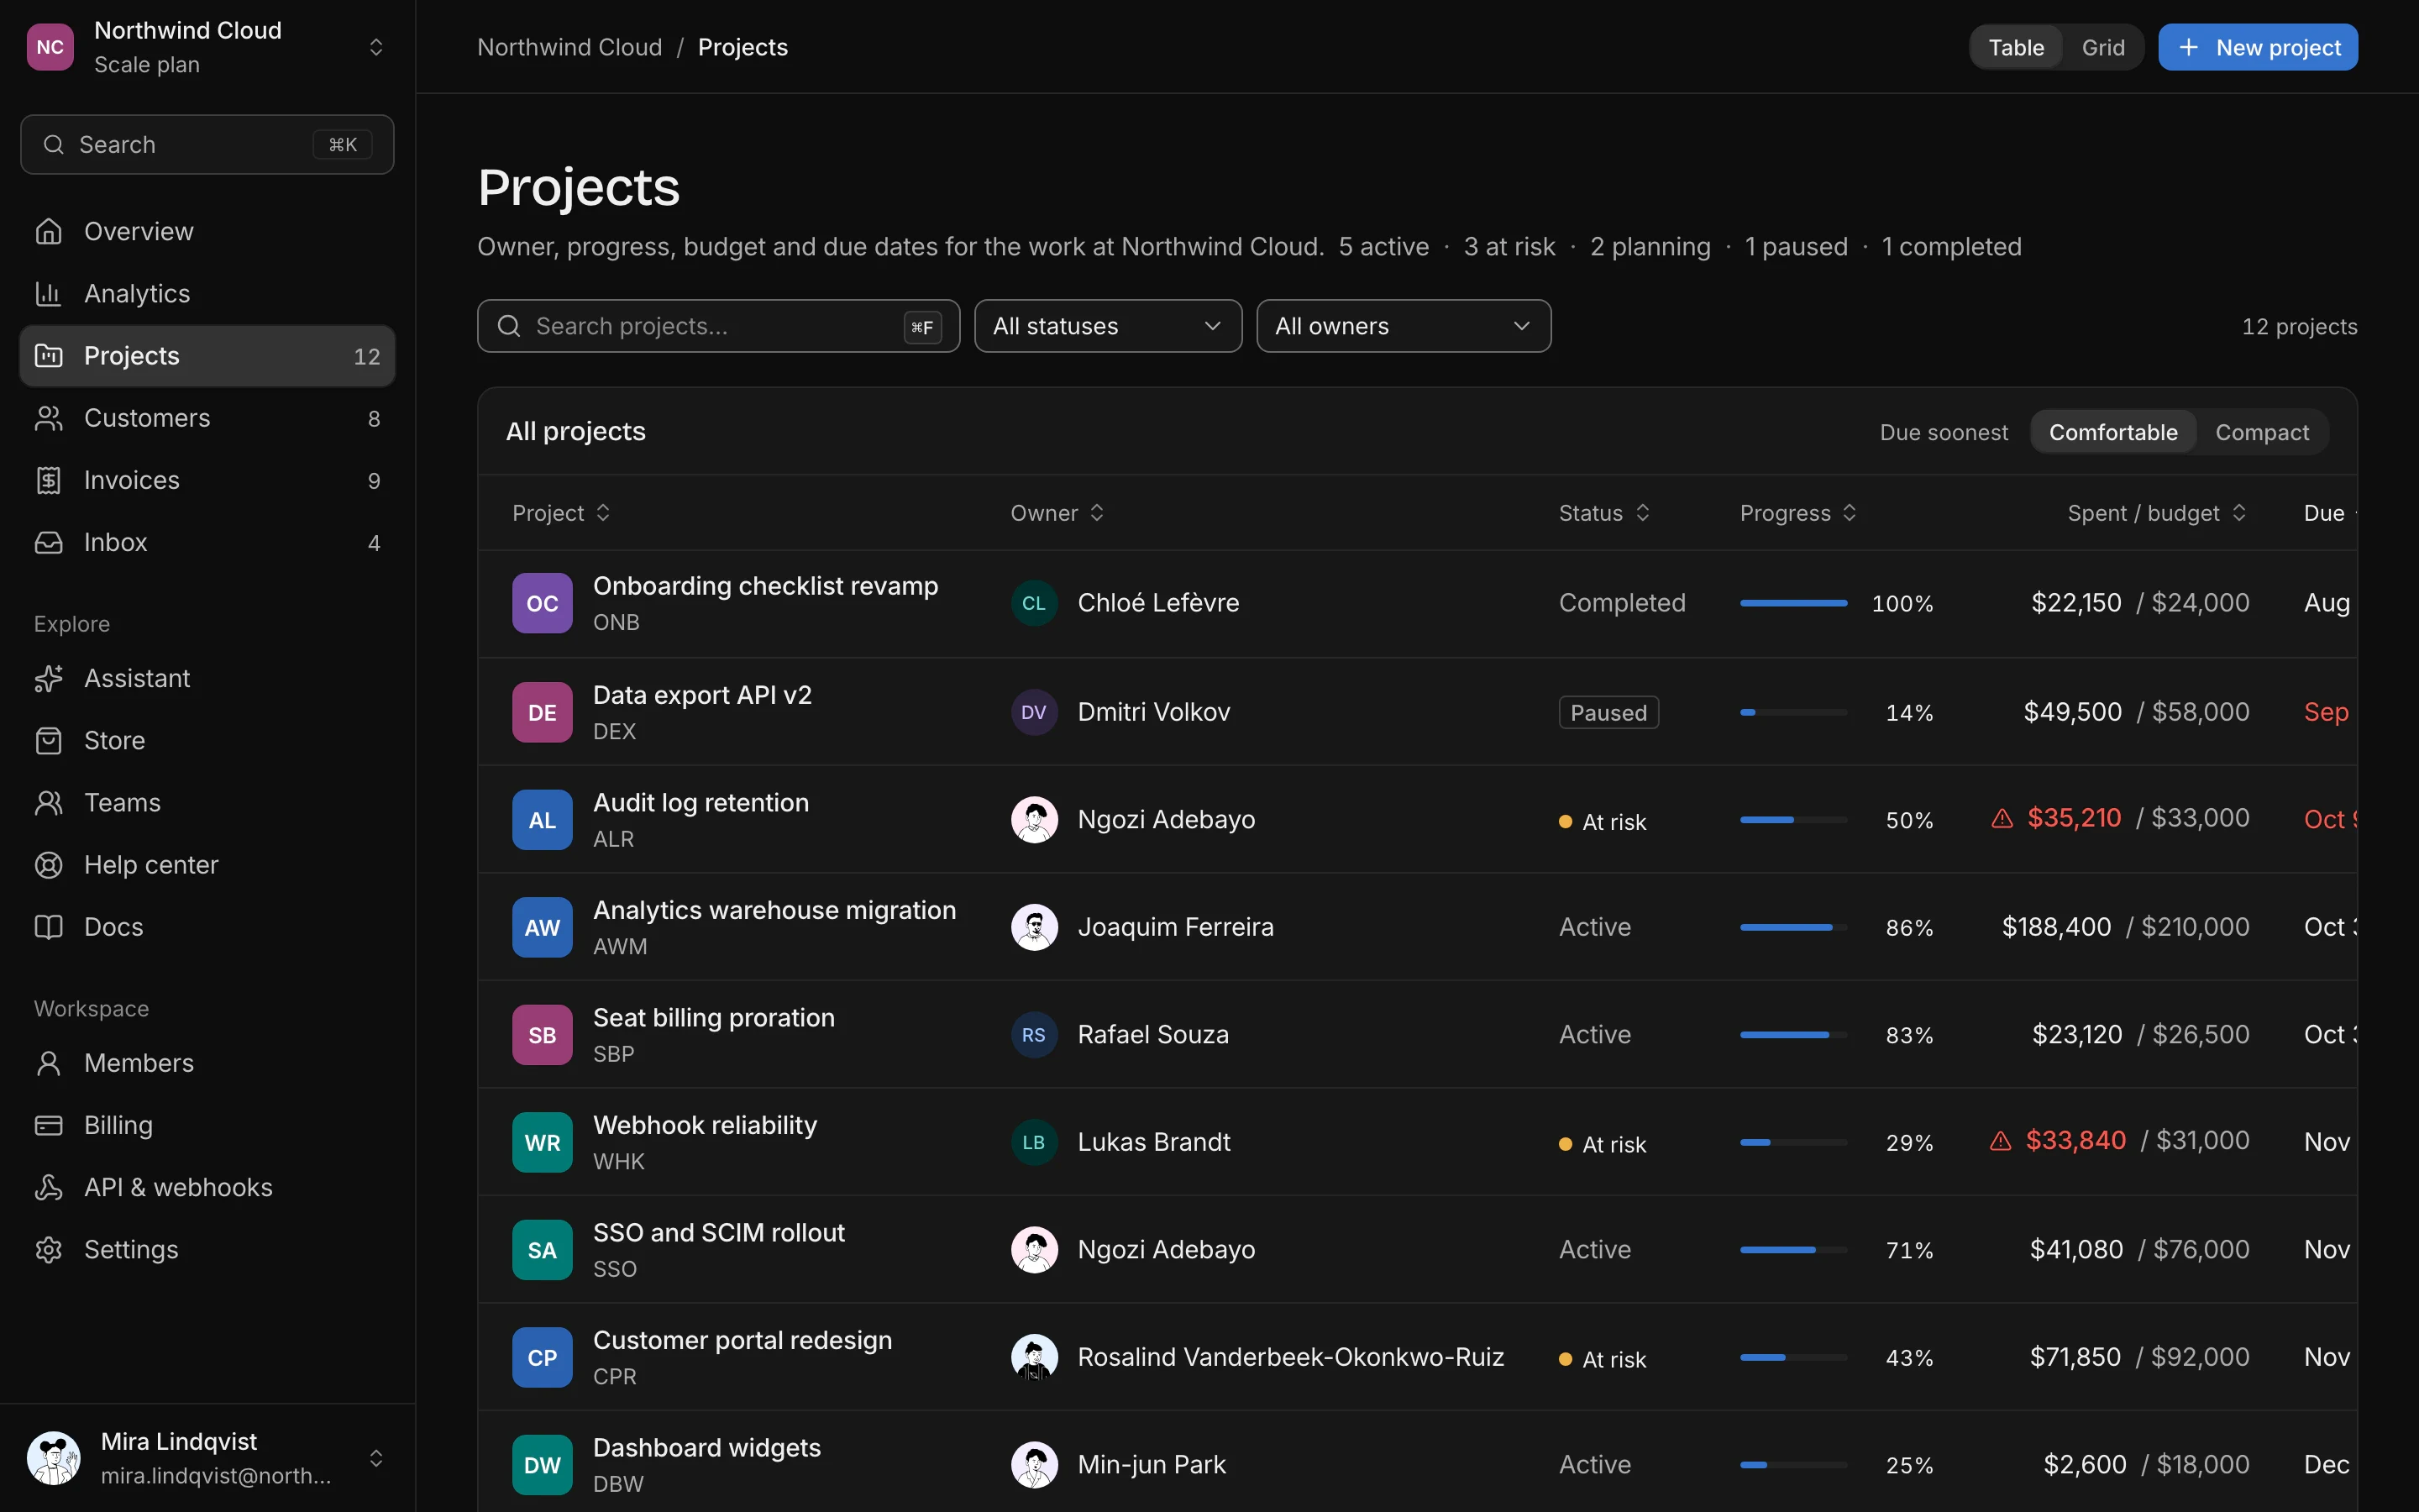Sort by Progress column header

[x=1797, y=513]
